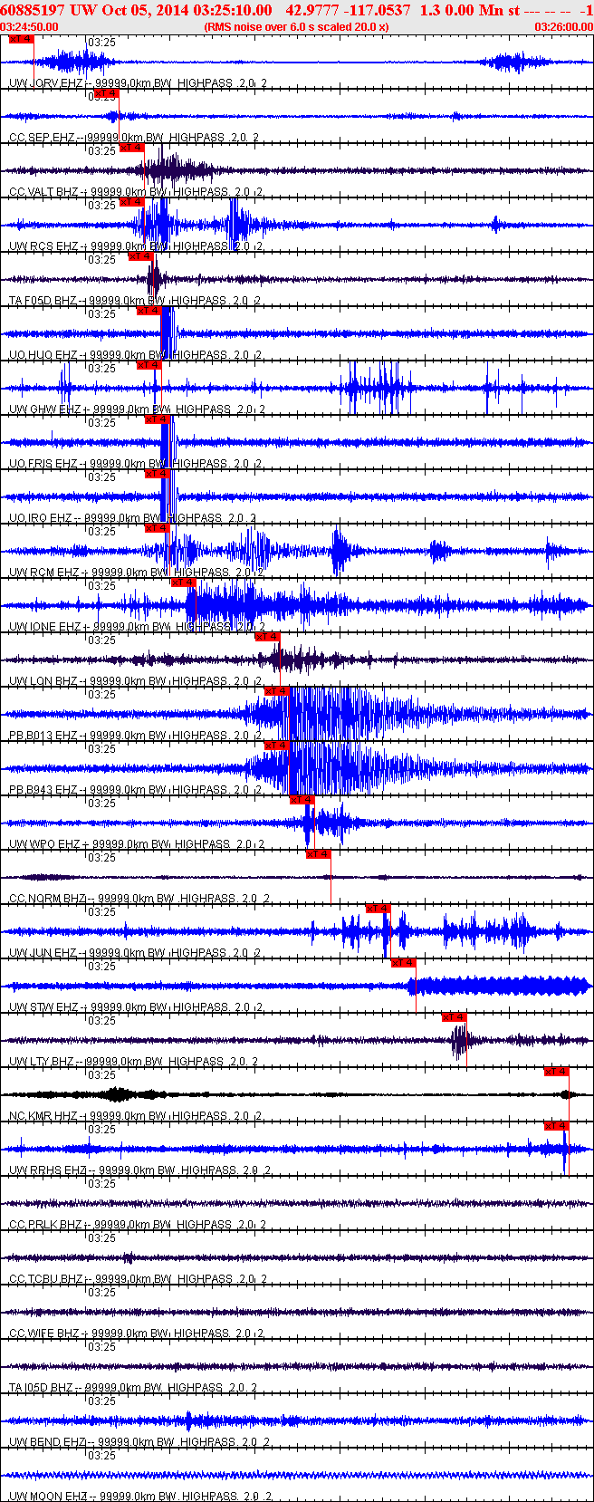Click red pick marker on IONE trace

(184, 583)
